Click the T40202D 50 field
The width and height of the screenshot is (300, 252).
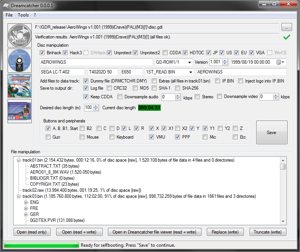(x=103, y=72)
